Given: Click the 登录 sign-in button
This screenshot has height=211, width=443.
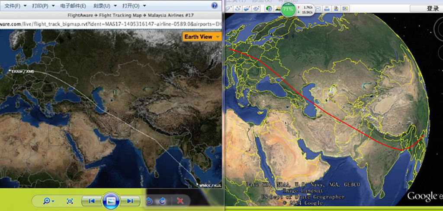Looking at the screenshot, I should pos(432,8).
